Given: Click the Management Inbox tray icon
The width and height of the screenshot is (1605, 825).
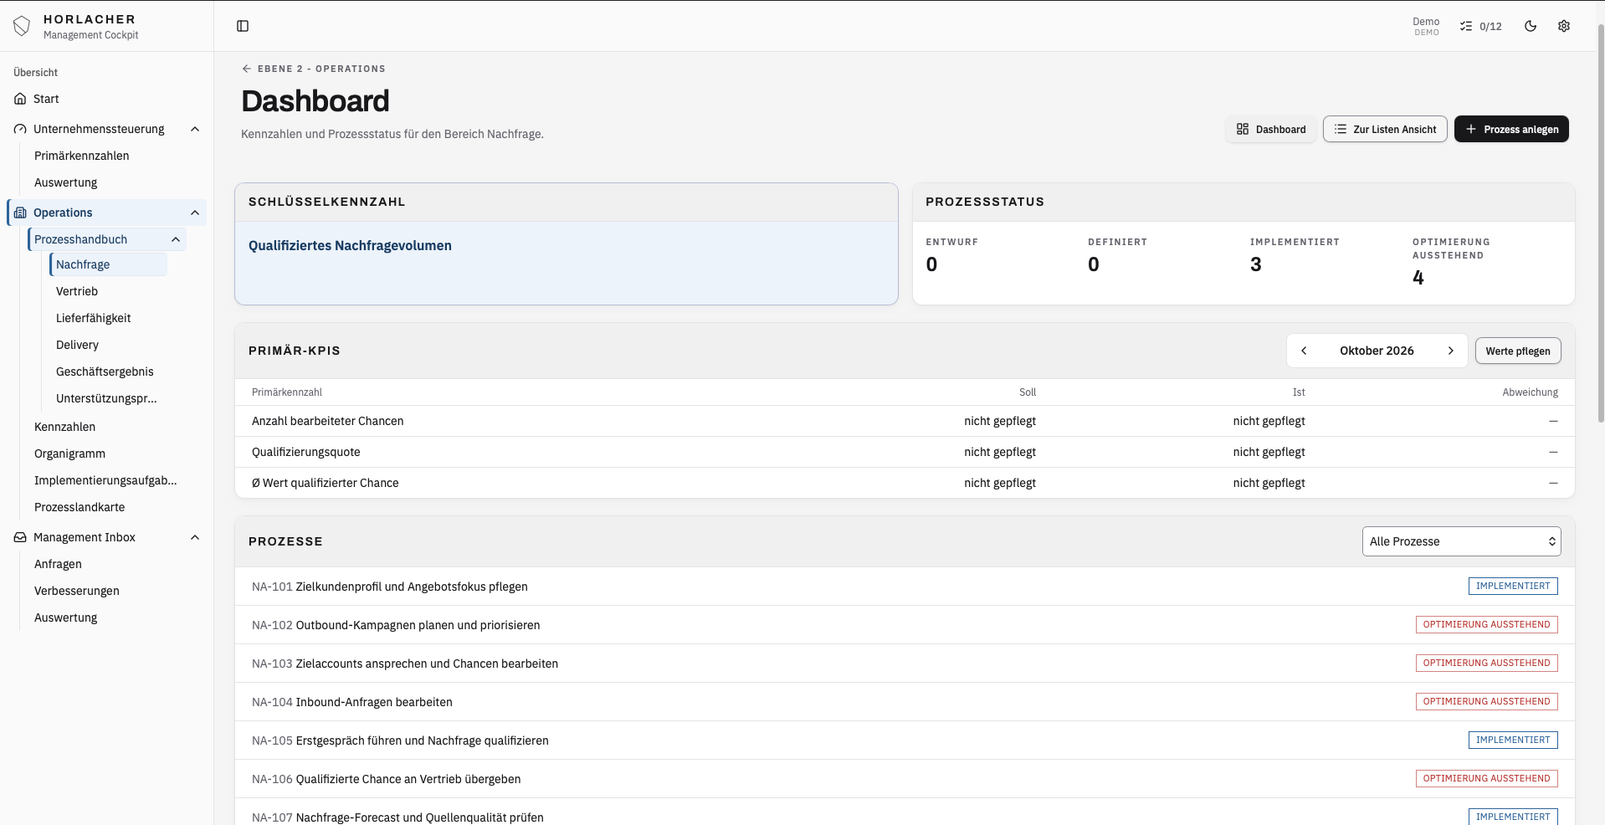Looking at the screenshot, I should [x=20, y=537].
